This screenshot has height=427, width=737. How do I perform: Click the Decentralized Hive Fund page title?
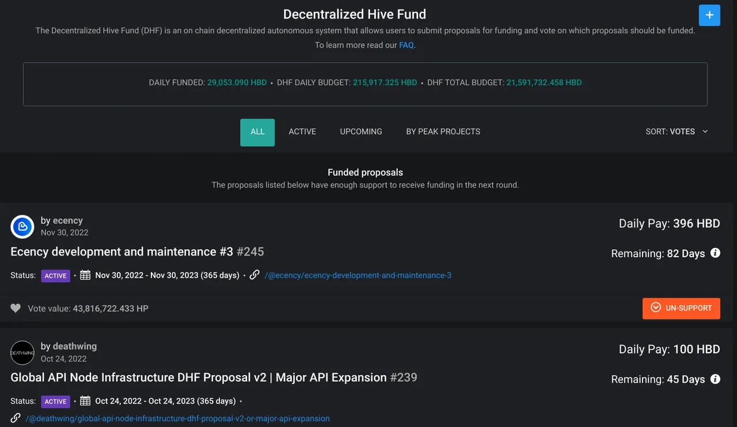[355, 14]
